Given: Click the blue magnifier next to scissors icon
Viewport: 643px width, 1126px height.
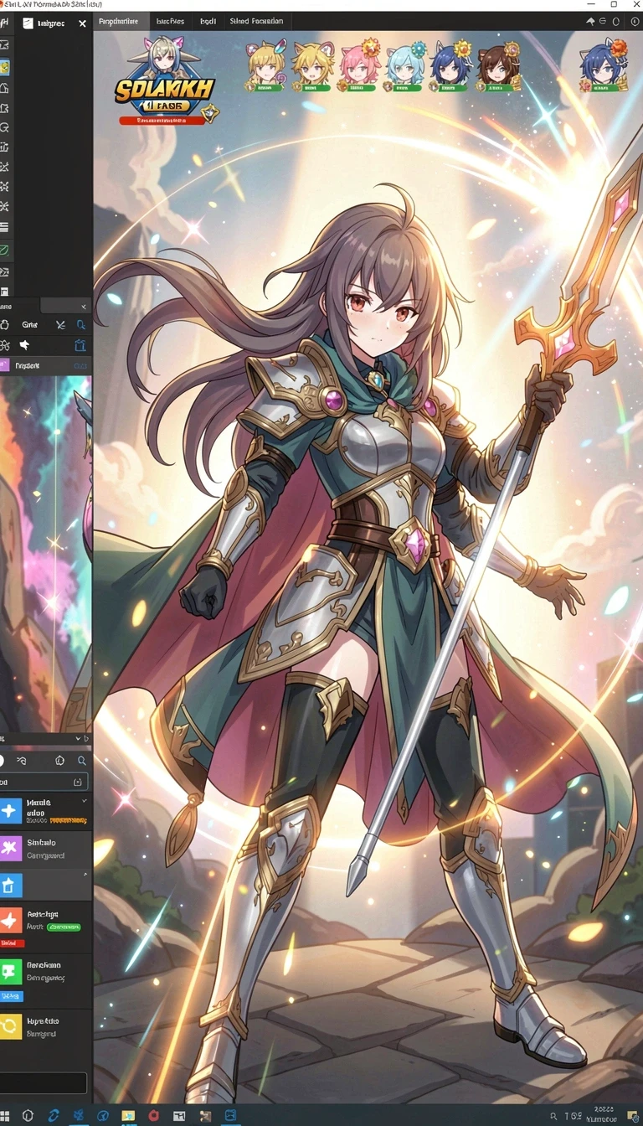Looking at the screenshot, I should click(x=81, y=325).
